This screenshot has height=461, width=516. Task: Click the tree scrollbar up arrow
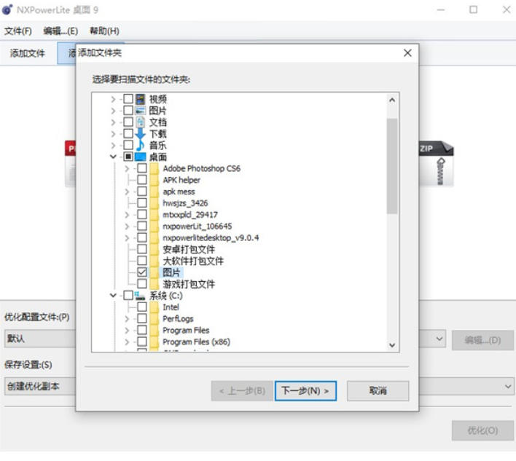(x=391, y=100)
